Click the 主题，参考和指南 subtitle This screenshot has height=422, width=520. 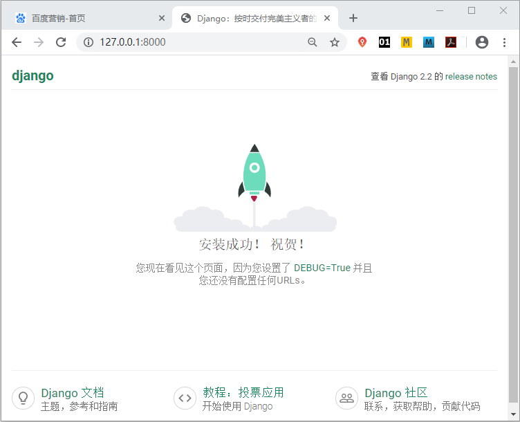tap(80, 406)
